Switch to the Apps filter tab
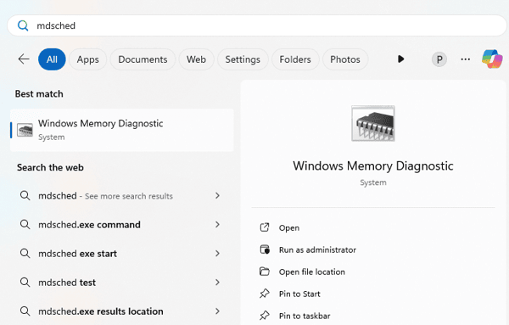The image size is (509, 325). click(x=87, y=59)
